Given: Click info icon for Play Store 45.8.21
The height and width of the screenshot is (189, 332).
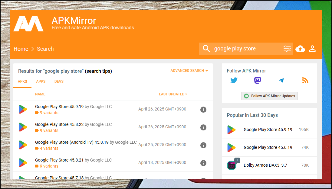Looking at the screenshot, I should tap(203, 163).
